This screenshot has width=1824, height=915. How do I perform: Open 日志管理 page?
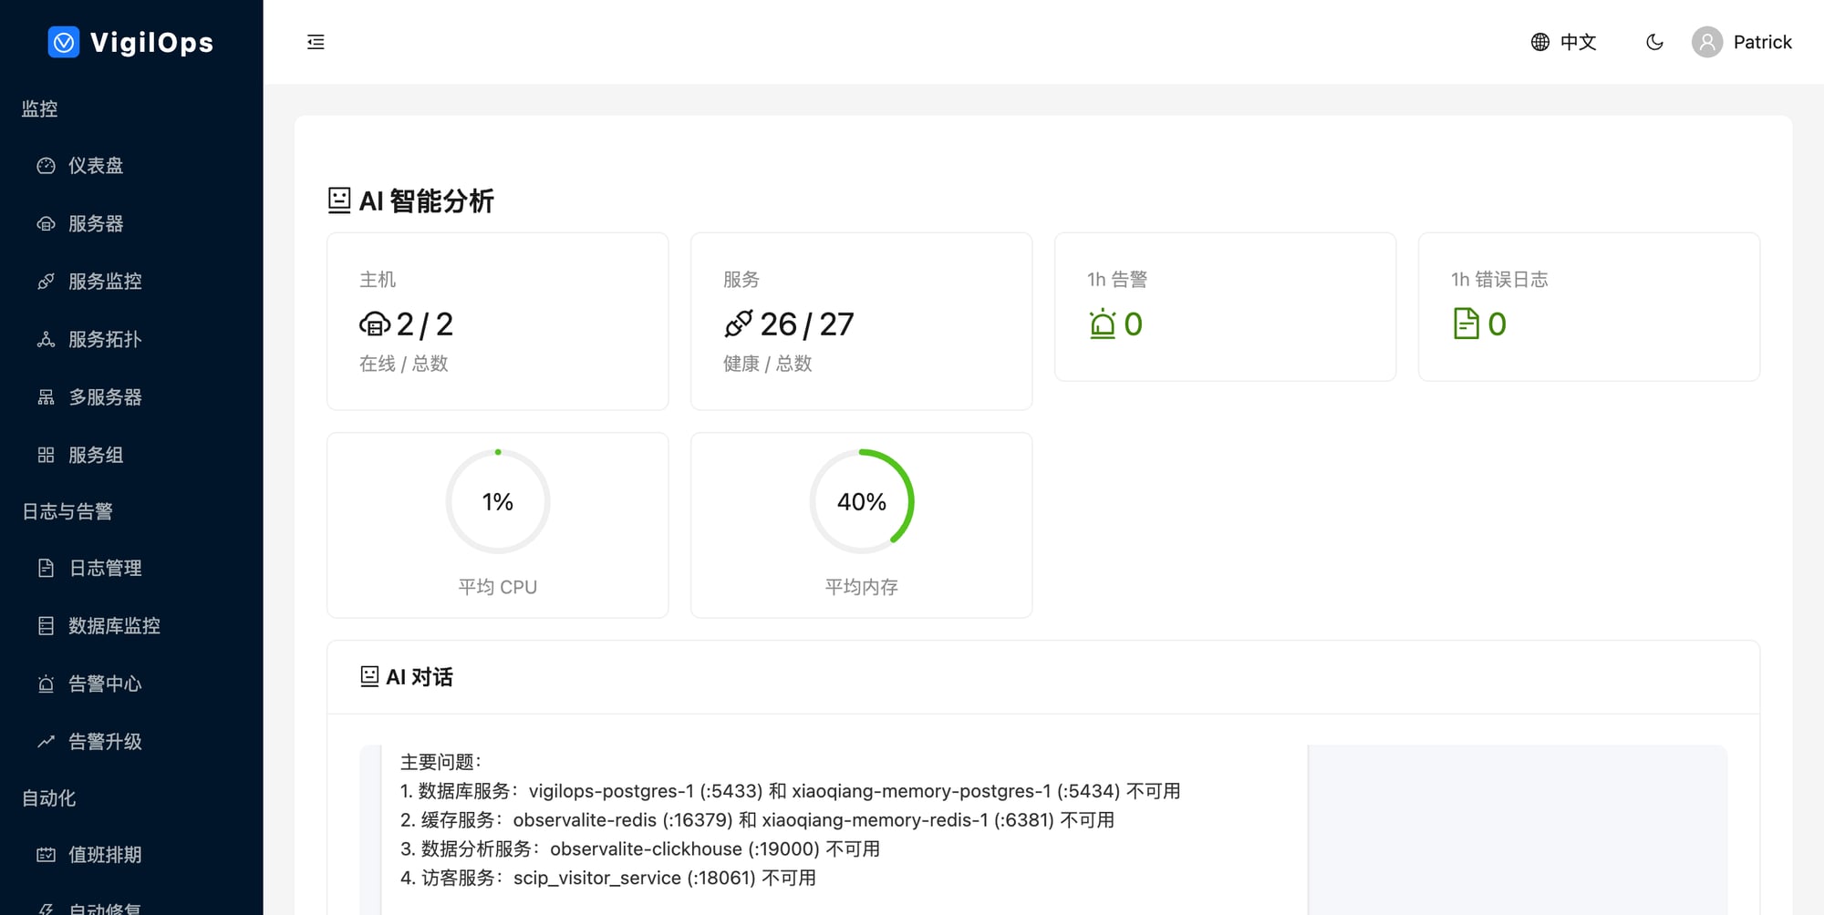(131, 568)
